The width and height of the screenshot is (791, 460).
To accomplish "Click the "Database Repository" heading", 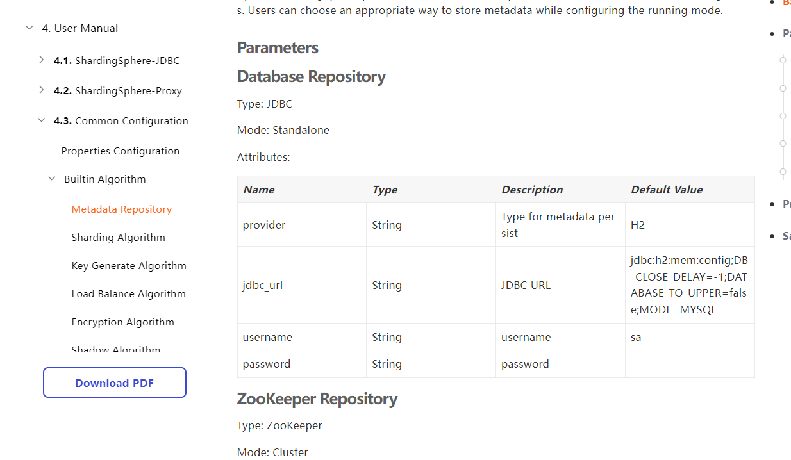I will [311, 76].
